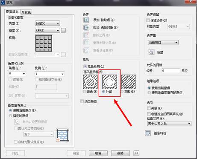This screenshot has width=197, height=159.
Task: Click the dialog app icon in title bar
Action: click(3, 2)
